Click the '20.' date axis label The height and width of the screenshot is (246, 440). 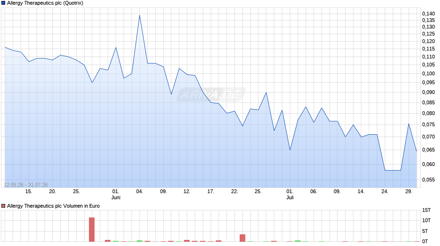[52, 191]
